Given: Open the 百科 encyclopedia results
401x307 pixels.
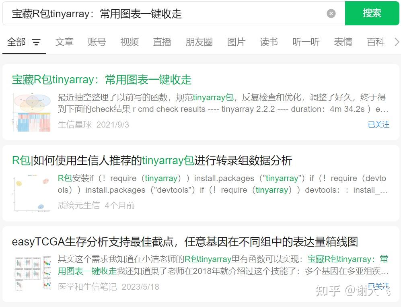Looking at the screenshot, I should pos(375,42).
